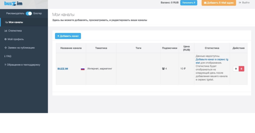Click the Добавить канал button
Image resolution: width=255 pixels, height=133 pixels.
pyautogui.click(x=68, y=36)
